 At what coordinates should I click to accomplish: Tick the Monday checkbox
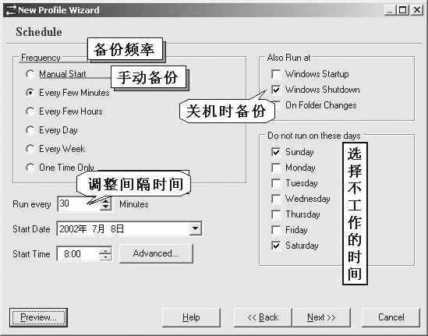[276, 168]
